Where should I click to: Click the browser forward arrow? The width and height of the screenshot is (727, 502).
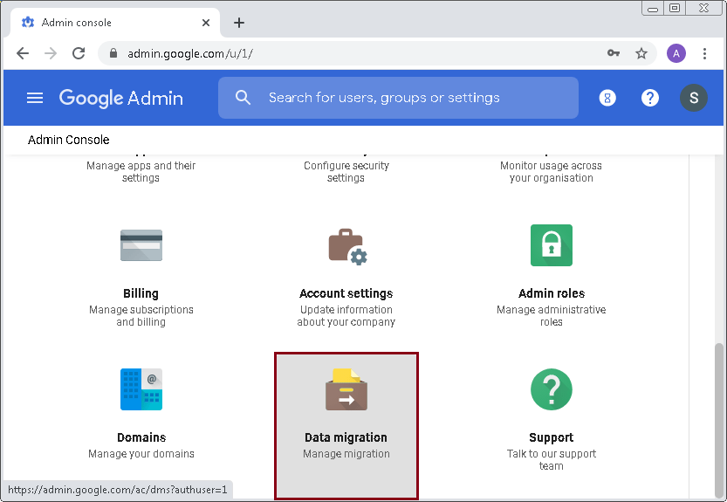click(50, 53)
